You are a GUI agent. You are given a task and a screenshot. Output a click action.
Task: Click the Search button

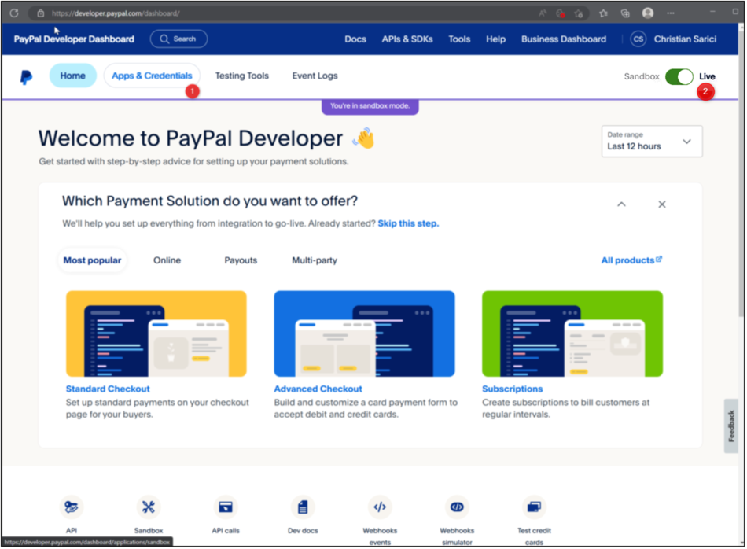pos(179,39)
